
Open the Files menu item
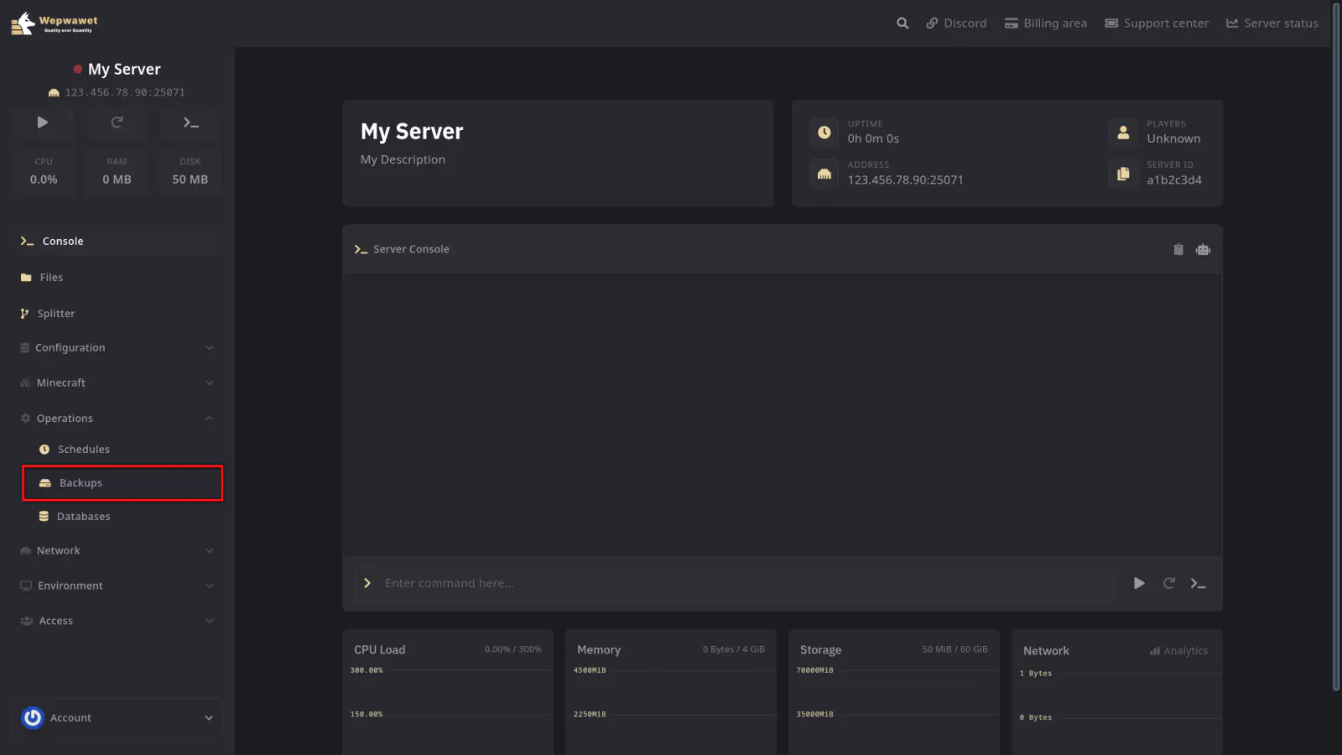[x=51, y=278]
